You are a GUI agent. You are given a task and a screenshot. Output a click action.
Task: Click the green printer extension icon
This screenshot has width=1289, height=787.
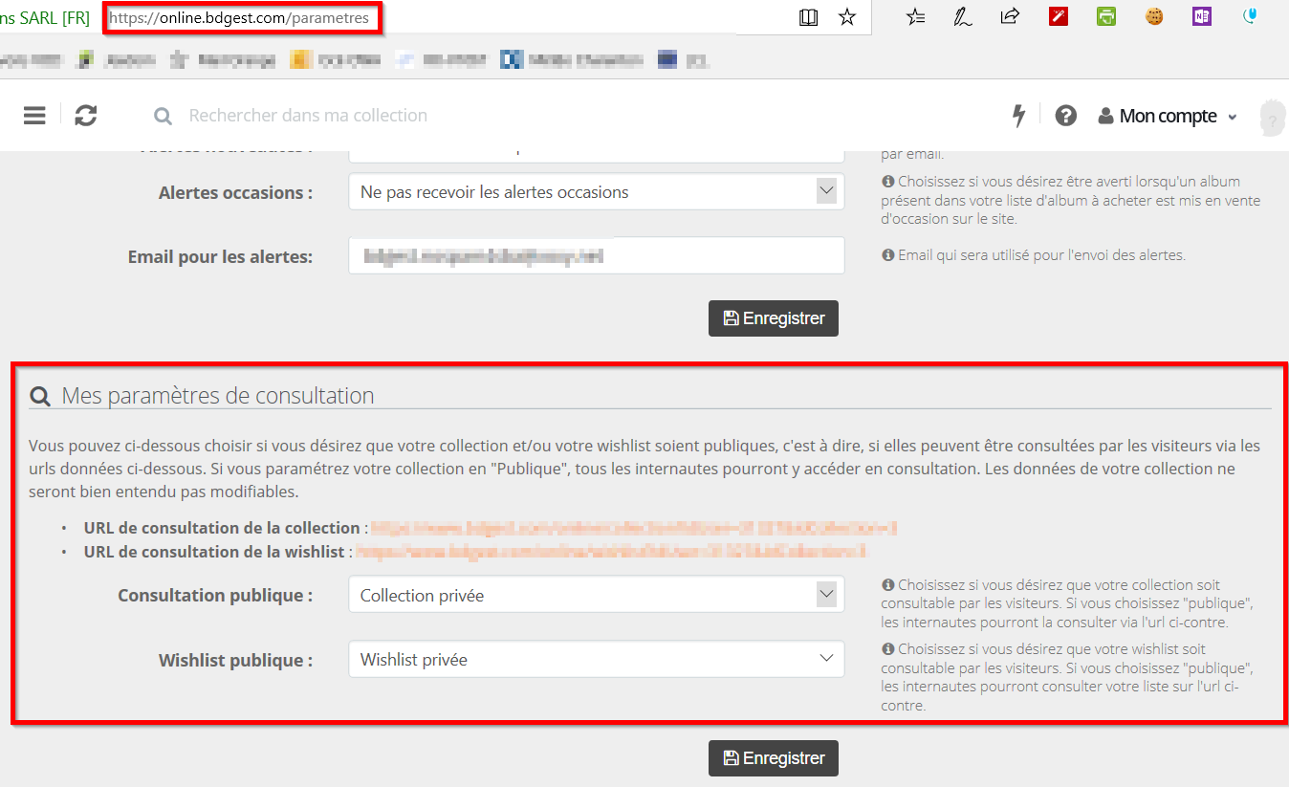coord(1106,16)
